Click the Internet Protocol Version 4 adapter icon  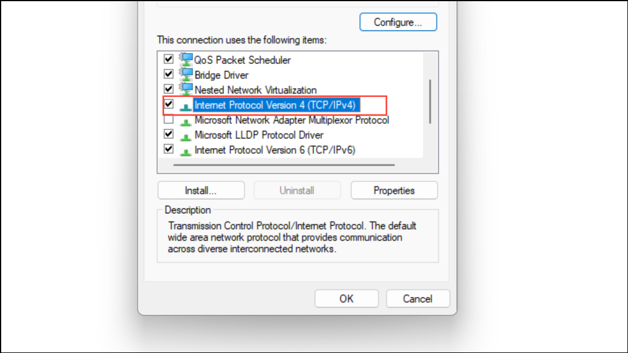[185, 105]
